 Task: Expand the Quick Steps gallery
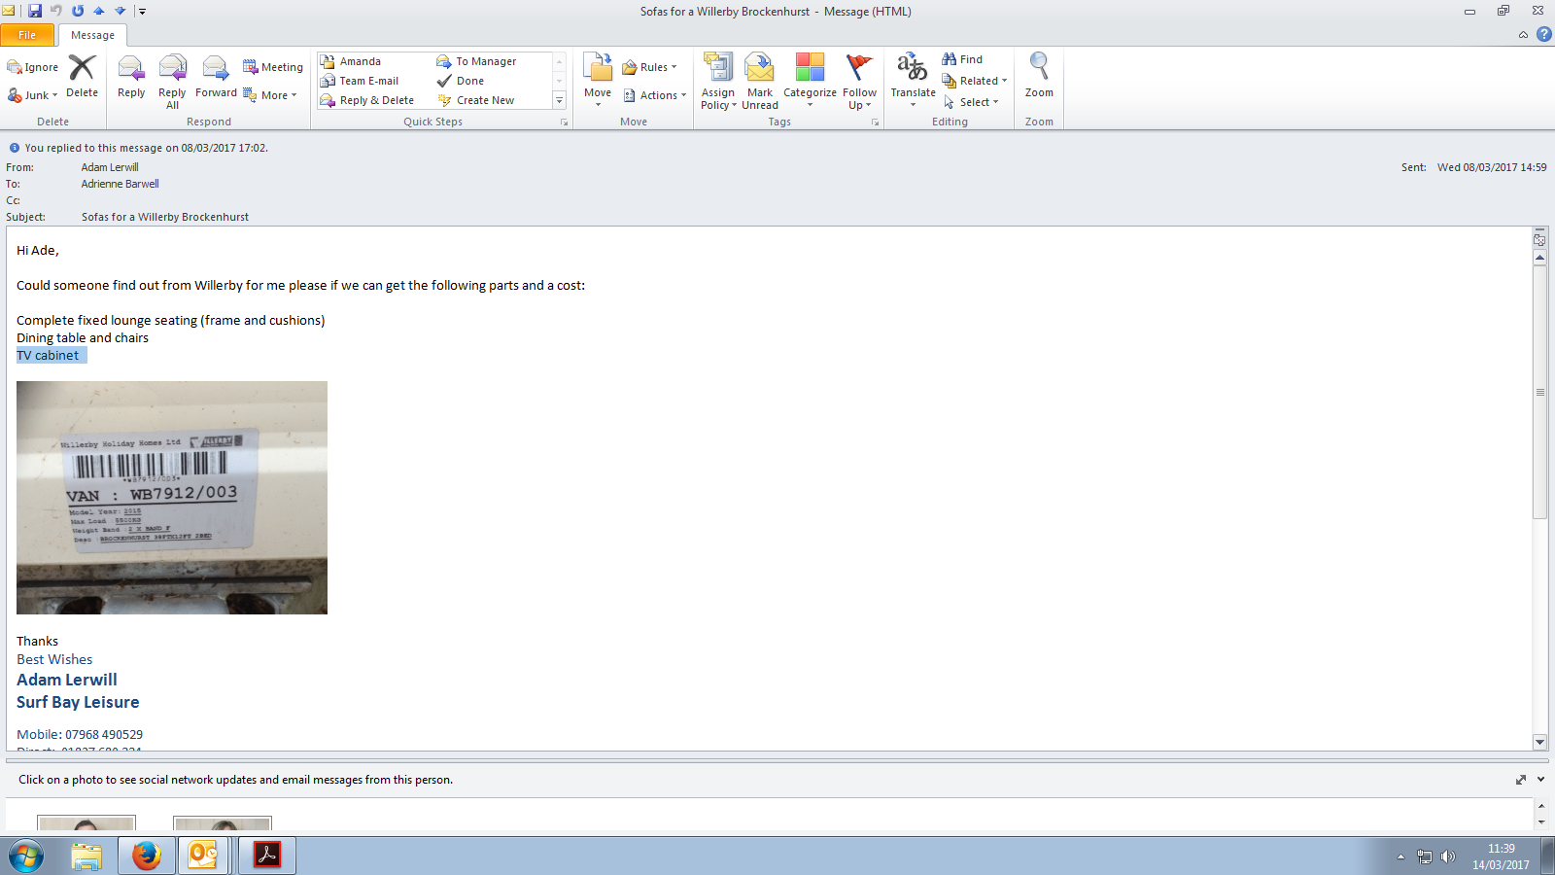click(x=559, y=100)
